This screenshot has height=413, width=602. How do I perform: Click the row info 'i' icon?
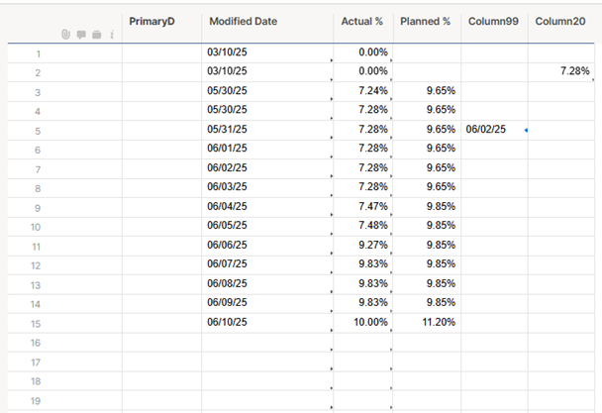tap(112, 35)
